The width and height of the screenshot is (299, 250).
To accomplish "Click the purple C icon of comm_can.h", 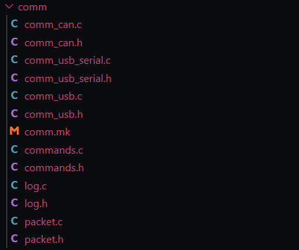I will tap(14, 42).
